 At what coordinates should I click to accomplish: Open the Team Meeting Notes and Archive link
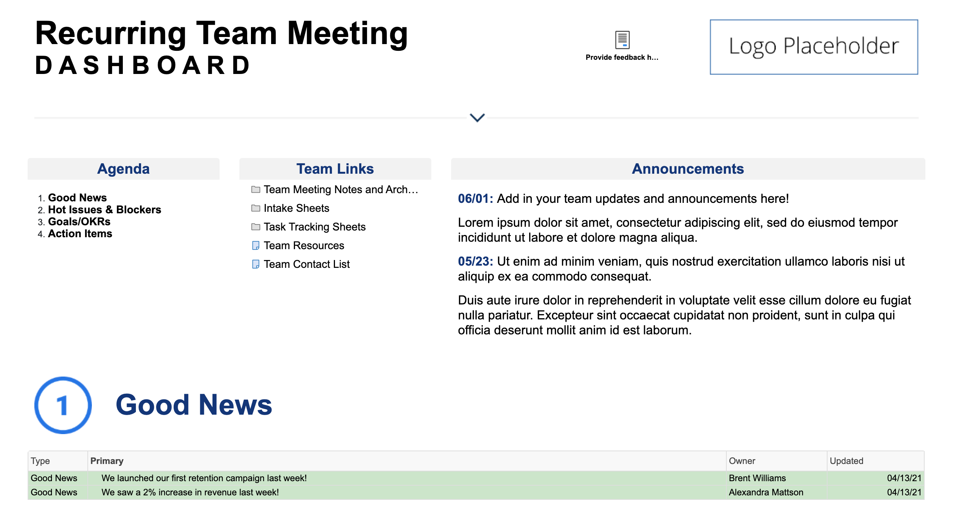pos(341,189)
